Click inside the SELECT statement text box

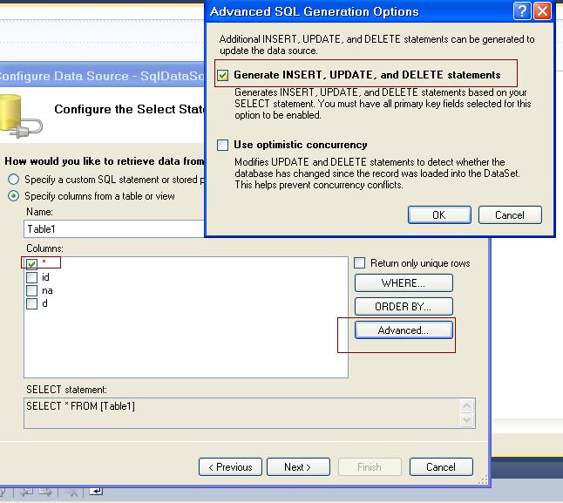[242, 413]
